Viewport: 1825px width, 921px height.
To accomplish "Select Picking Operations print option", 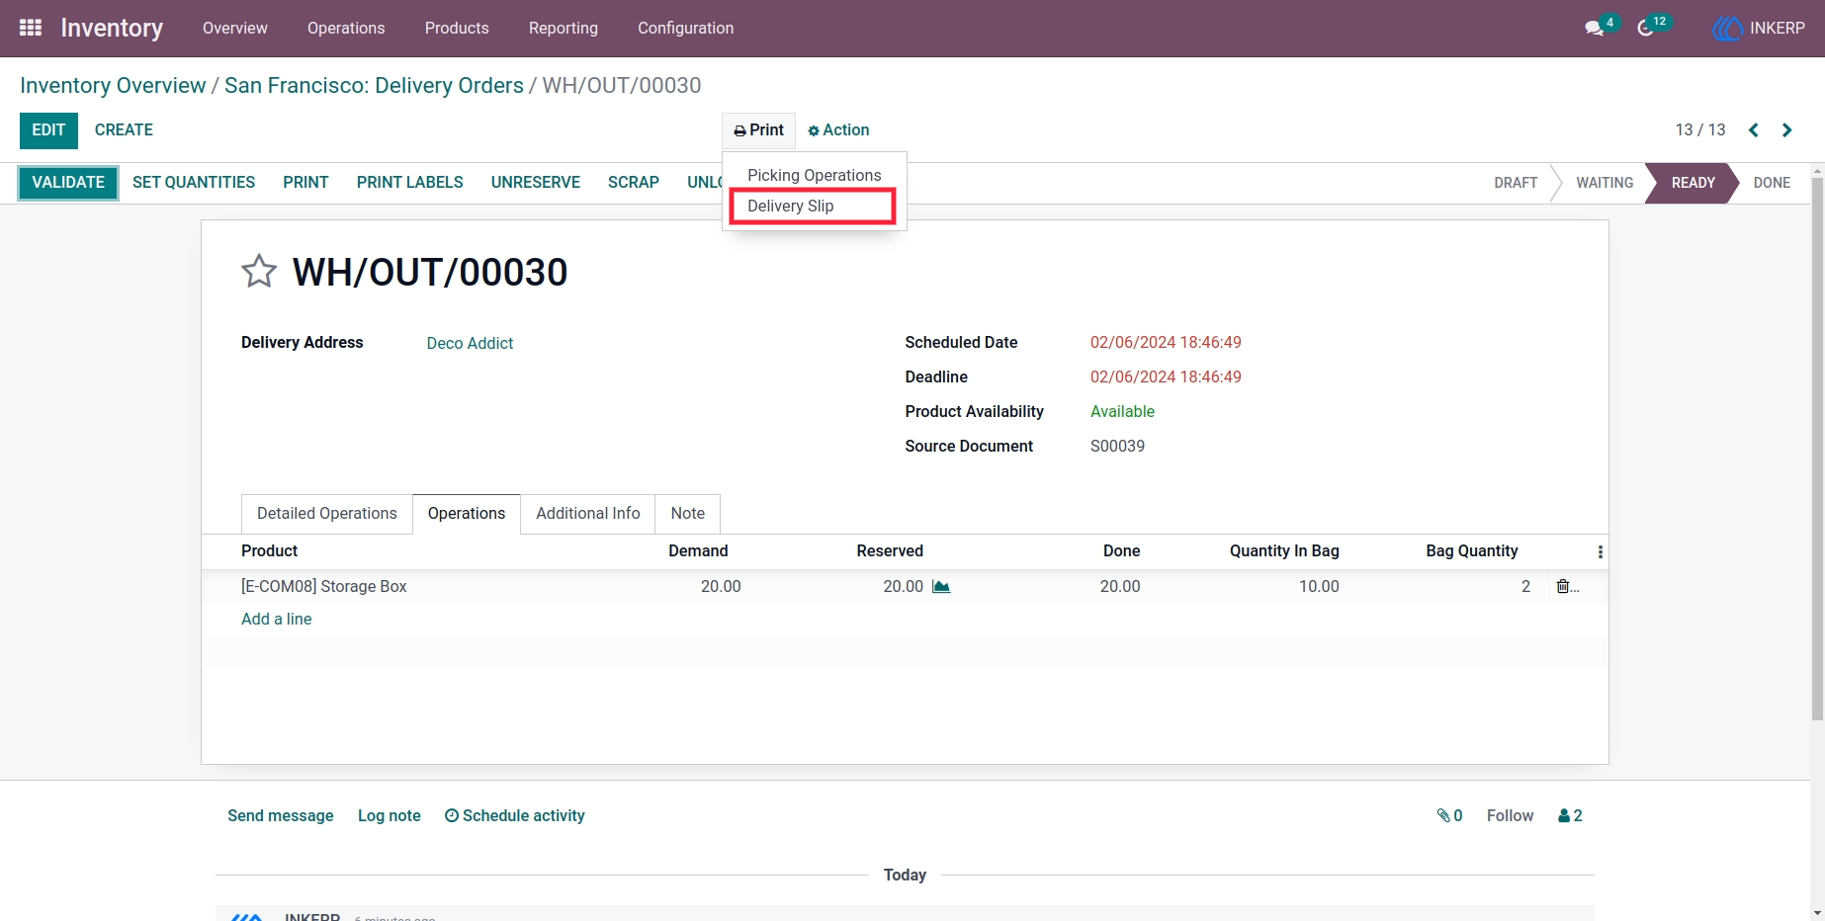I will [x=814, y=175].
